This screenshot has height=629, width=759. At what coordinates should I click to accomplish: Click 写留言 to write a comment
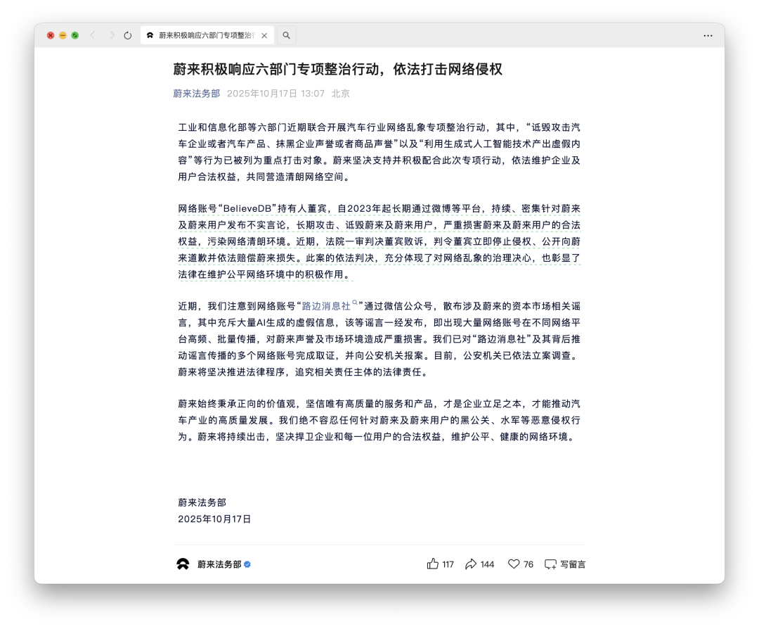coord(565,564)
